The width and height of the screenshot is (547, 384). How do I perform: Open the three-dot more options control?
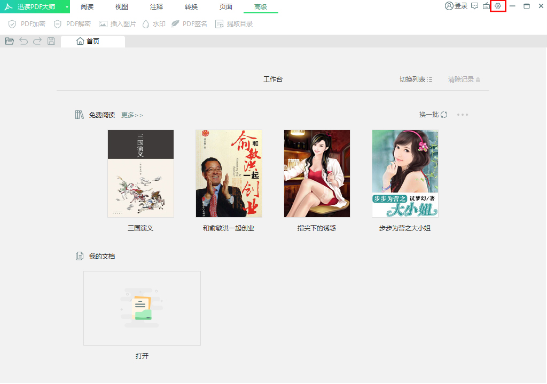[x=463, y=114]
